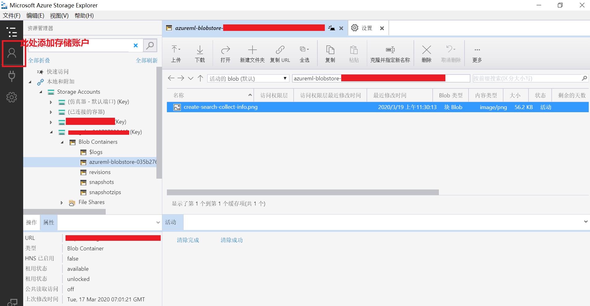Open the active blob (活动的 blob) filter dropdown
Screen dimensions: 590x306
tap(248, 78)
